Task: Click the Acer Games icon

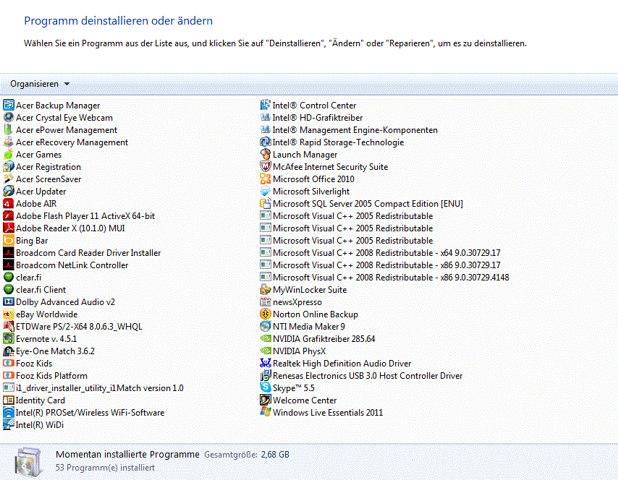Action: click(x=8, y=155)
